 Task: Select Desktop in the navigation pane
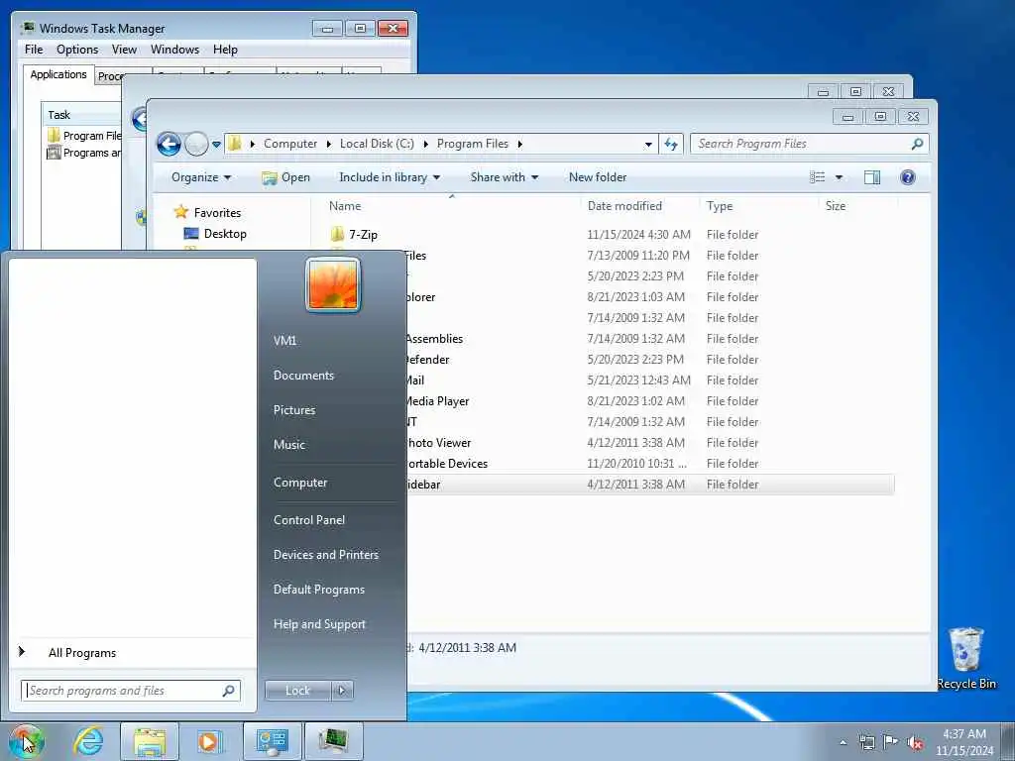(215, 234)
